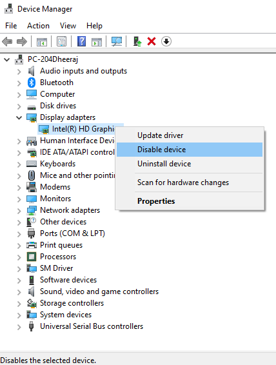Click the Processors chip icon

pos(32,257)
